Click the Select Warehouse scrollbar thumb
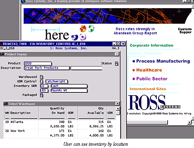 tap(118, 113)
